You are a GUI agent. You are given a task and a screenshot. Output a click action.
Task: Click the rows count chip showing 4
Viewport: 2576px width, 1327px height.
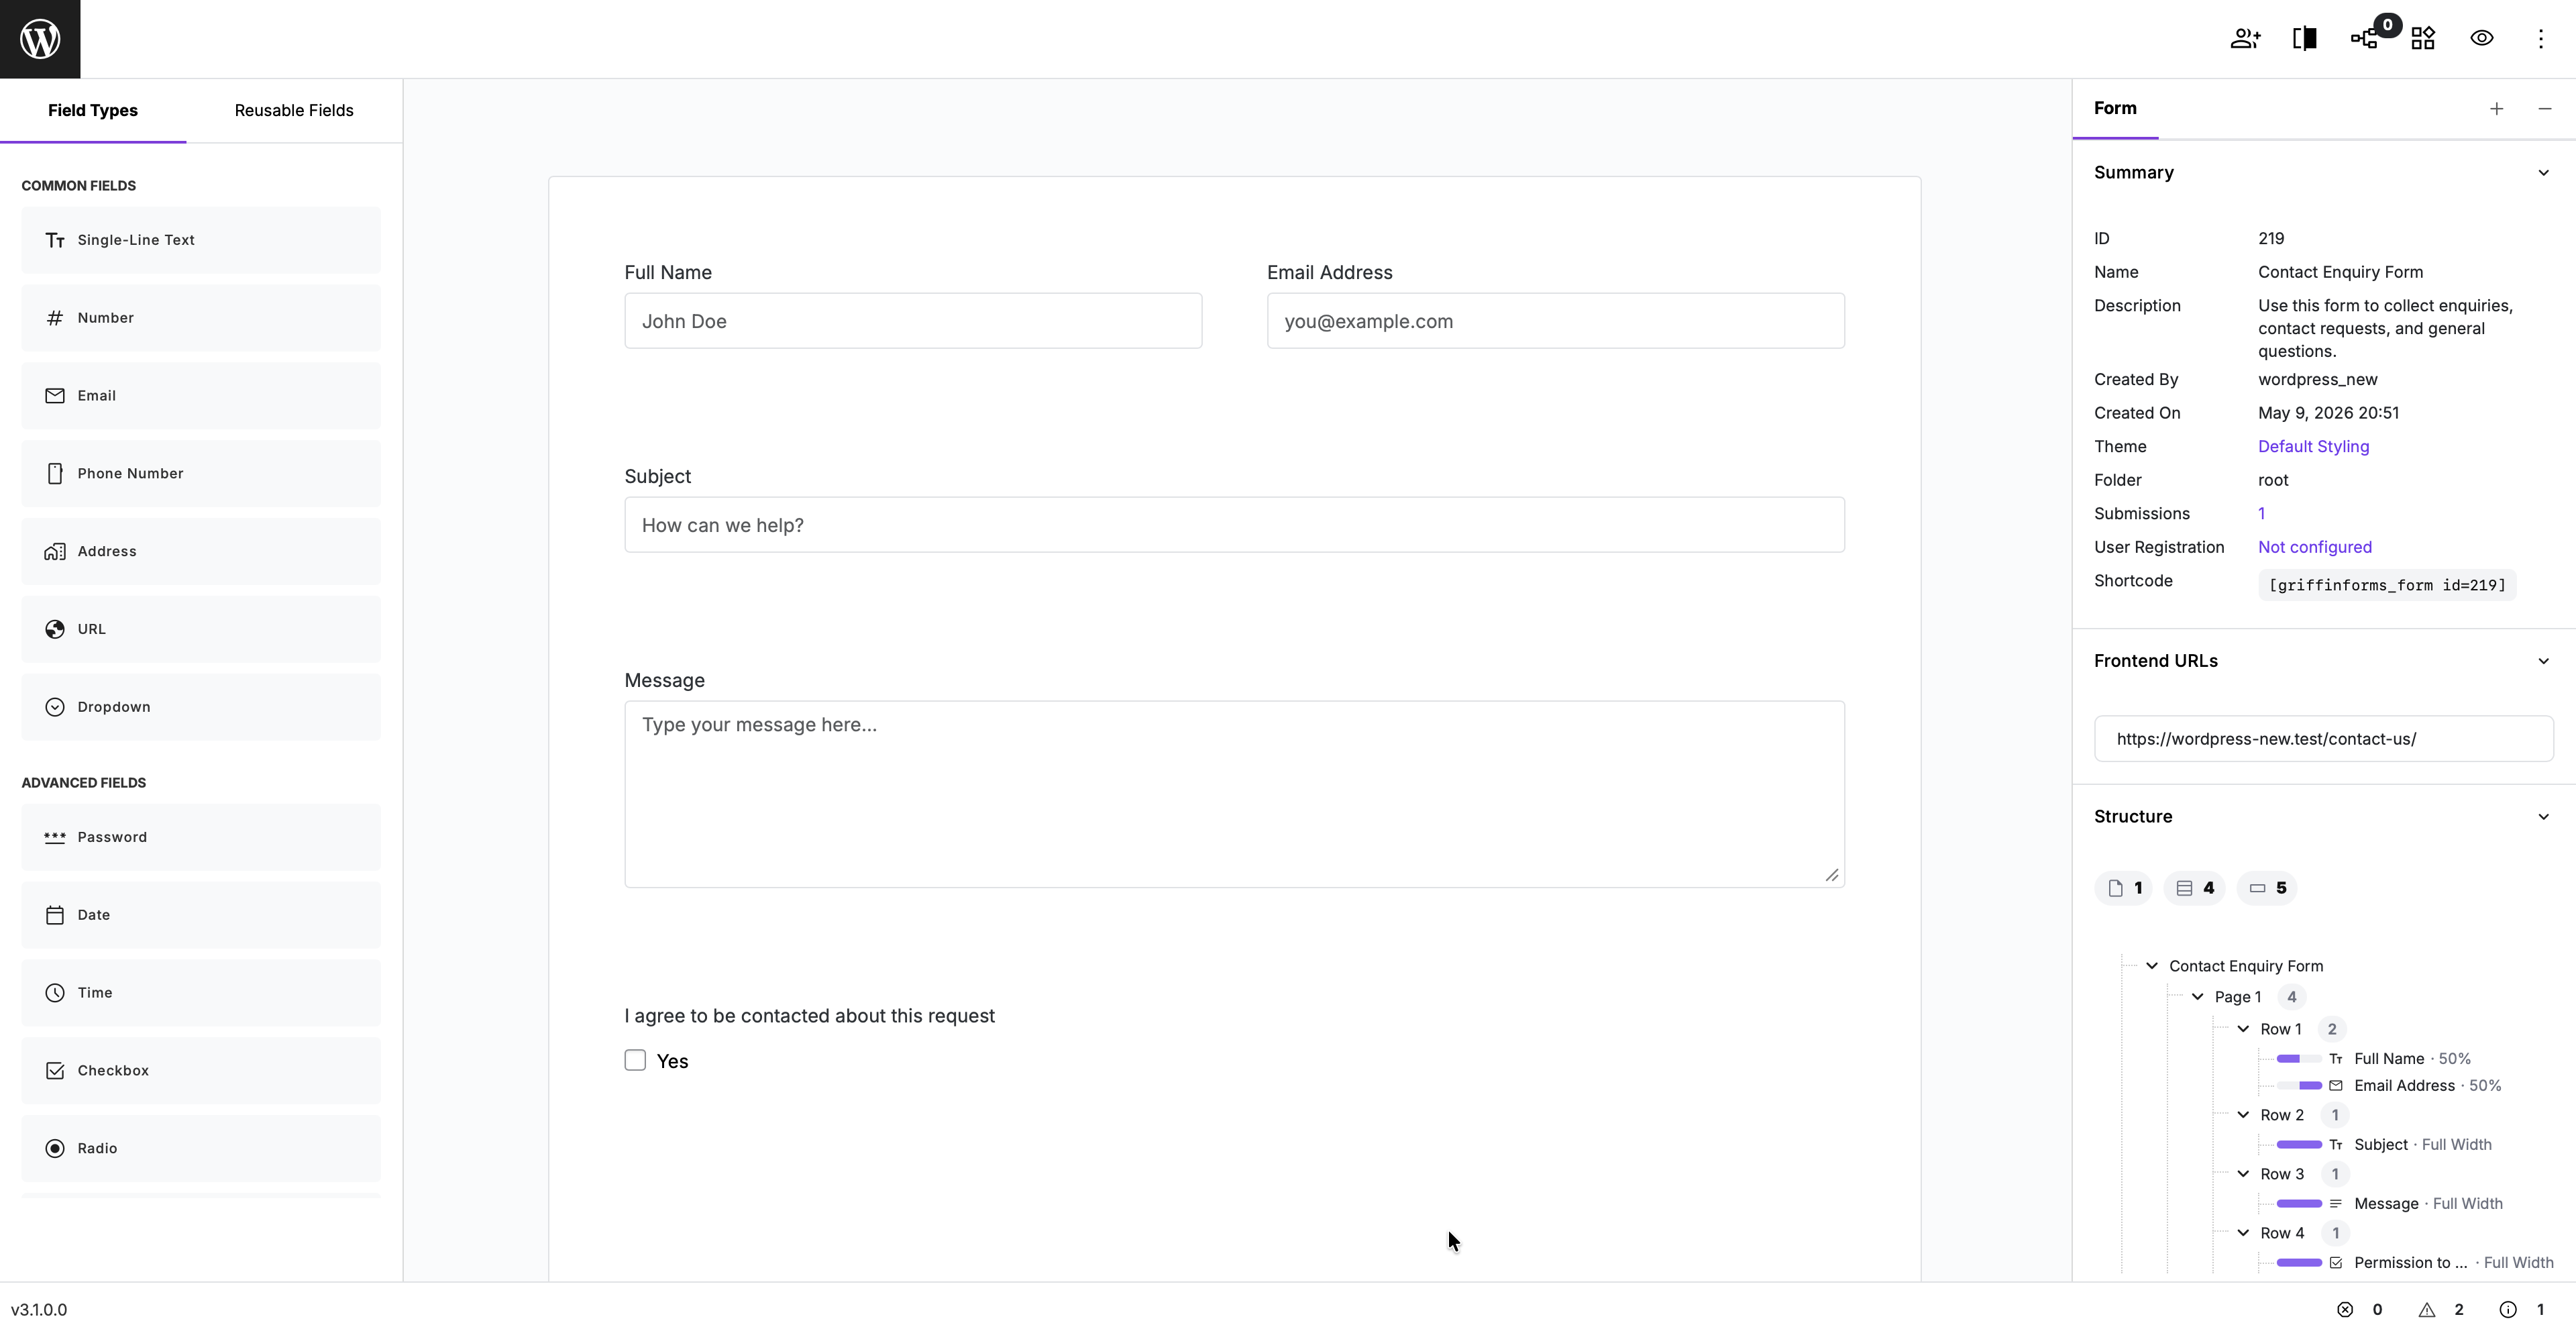tap(2195, 888)
